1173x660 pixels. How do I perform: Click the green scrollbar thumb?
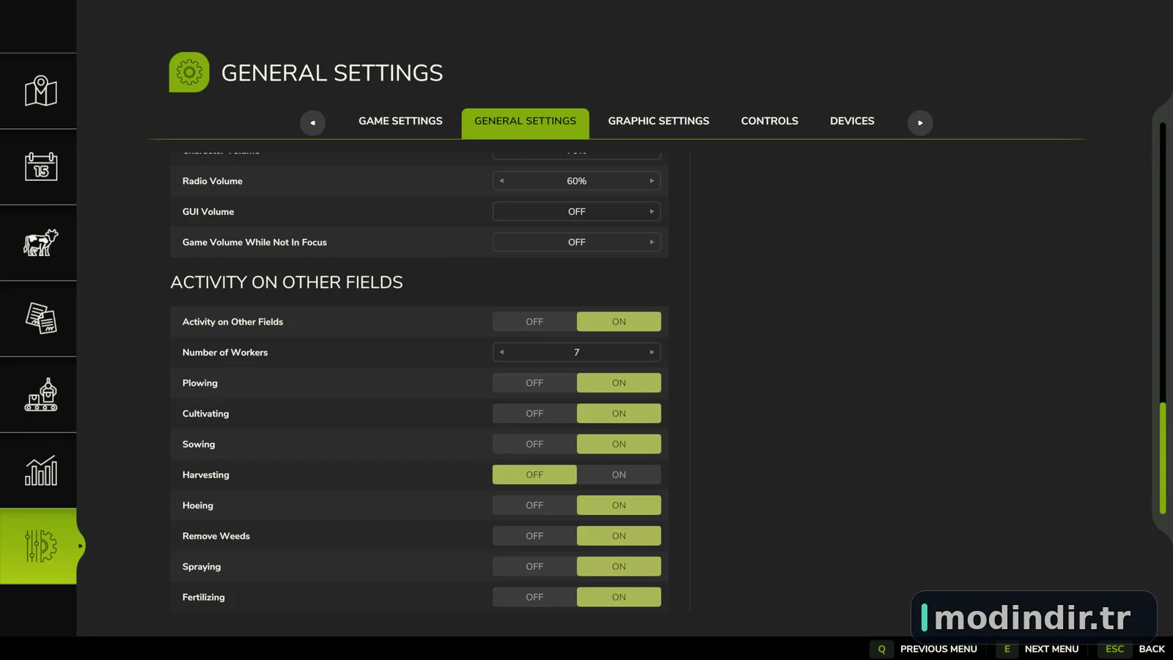[1163, 458]
